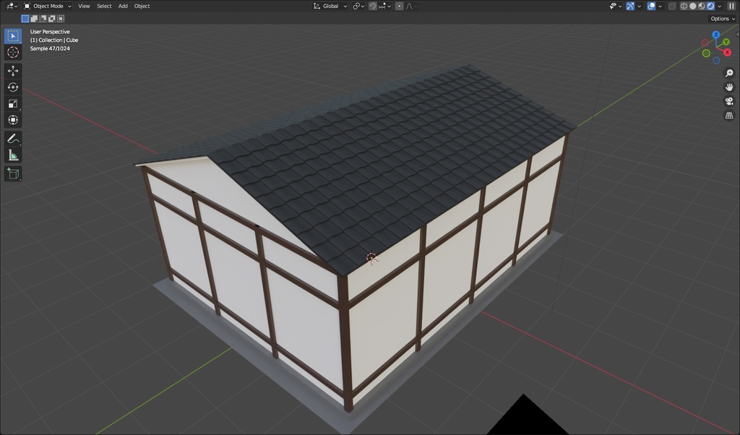
Task: Open the editor type dropdown
Action: [12, 6]
